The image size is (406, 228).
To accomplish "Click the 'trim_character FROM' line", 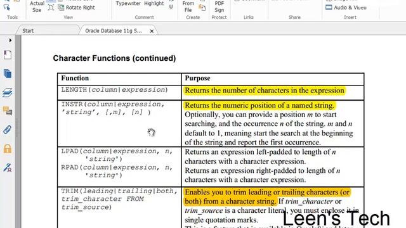I will (x=102, y=199).
